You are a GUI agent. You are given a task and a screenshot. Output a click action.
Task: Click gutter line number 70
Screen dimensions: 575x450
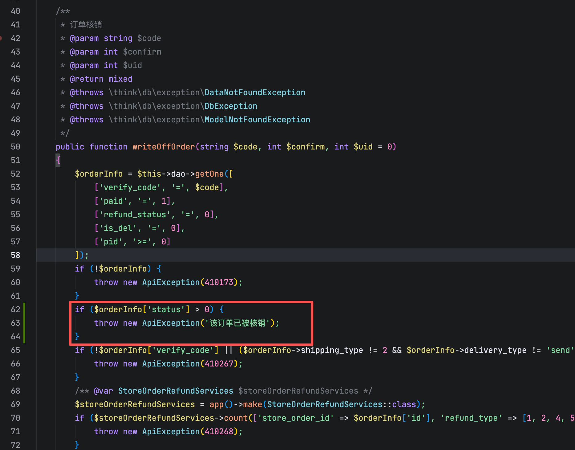(15, 418)
